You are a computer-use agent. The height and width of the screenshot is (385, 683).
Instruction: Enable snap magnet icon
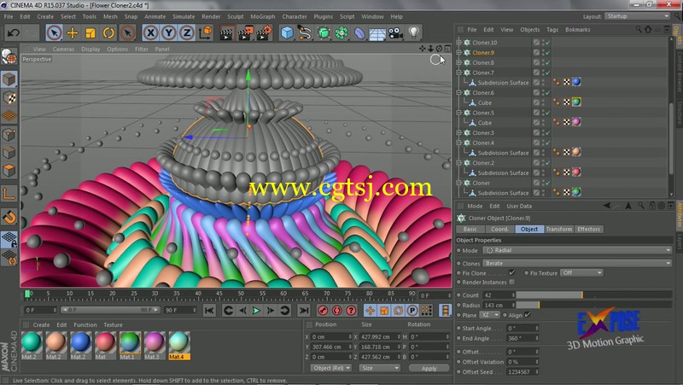coord(9,217)
